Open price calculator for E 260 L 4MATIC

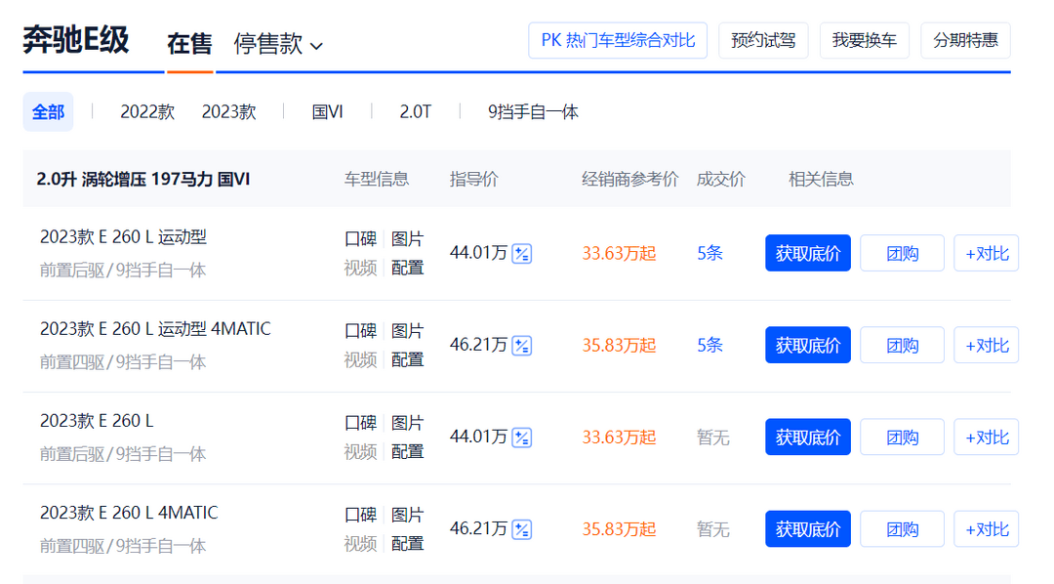(521, 530)
